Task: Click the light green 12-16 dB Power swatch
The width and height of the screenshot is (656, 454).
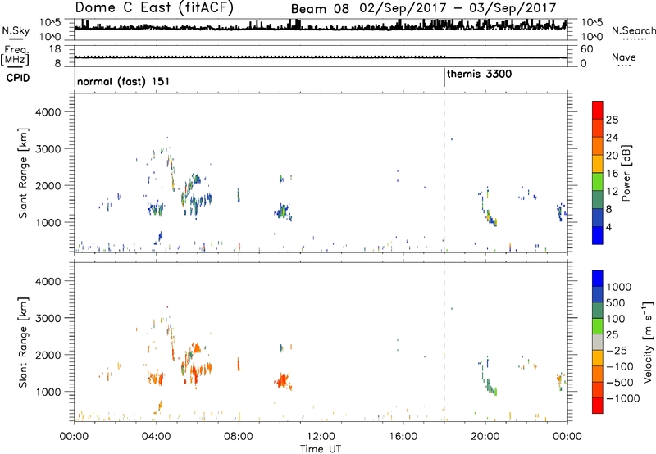Action: pyautogui.click(x=598, y=181)
